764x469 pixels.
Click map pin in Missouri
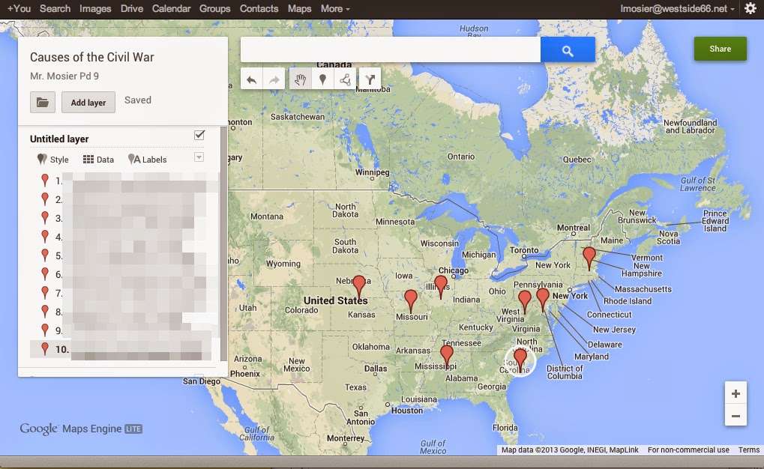pyautogui.click(x=411, y=301)
